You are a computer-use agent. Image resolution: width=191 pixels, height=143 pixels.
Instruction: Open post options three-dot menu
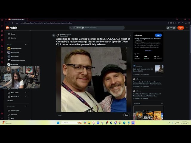130,35
